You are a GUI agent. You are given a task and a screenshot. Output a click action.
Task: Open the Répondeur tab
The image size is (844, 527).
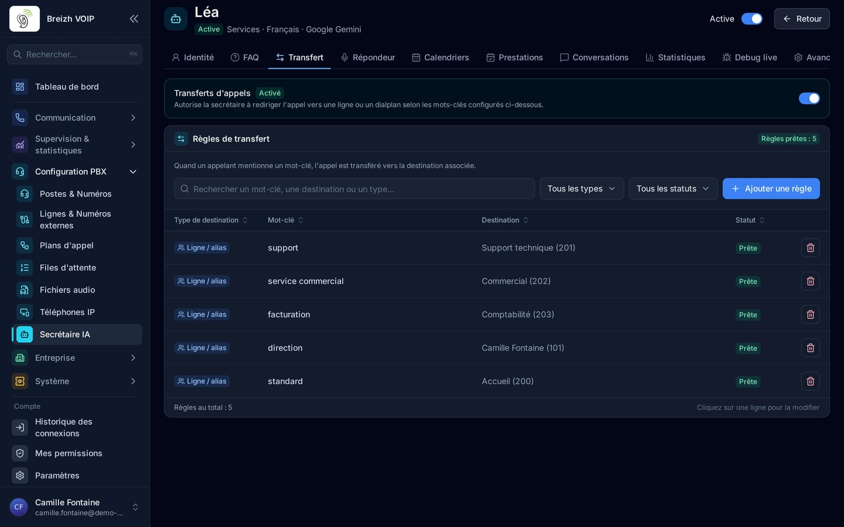pyautogui.click(x=368, y=58)
